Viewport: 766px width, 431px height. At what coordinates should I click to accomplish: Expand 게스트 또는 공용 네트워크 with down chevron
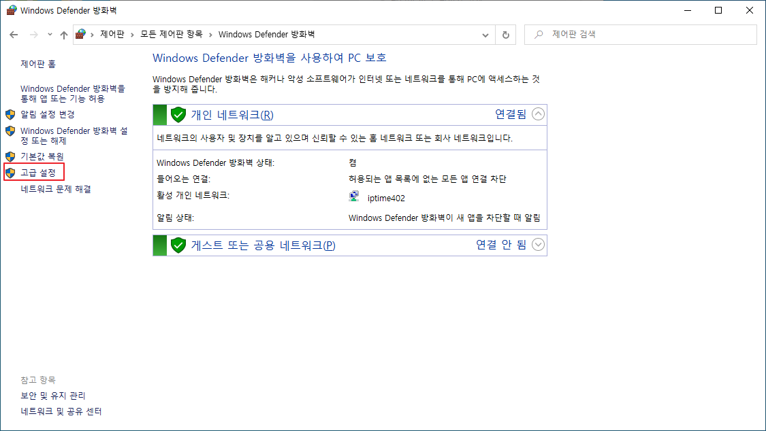(538, 245)
